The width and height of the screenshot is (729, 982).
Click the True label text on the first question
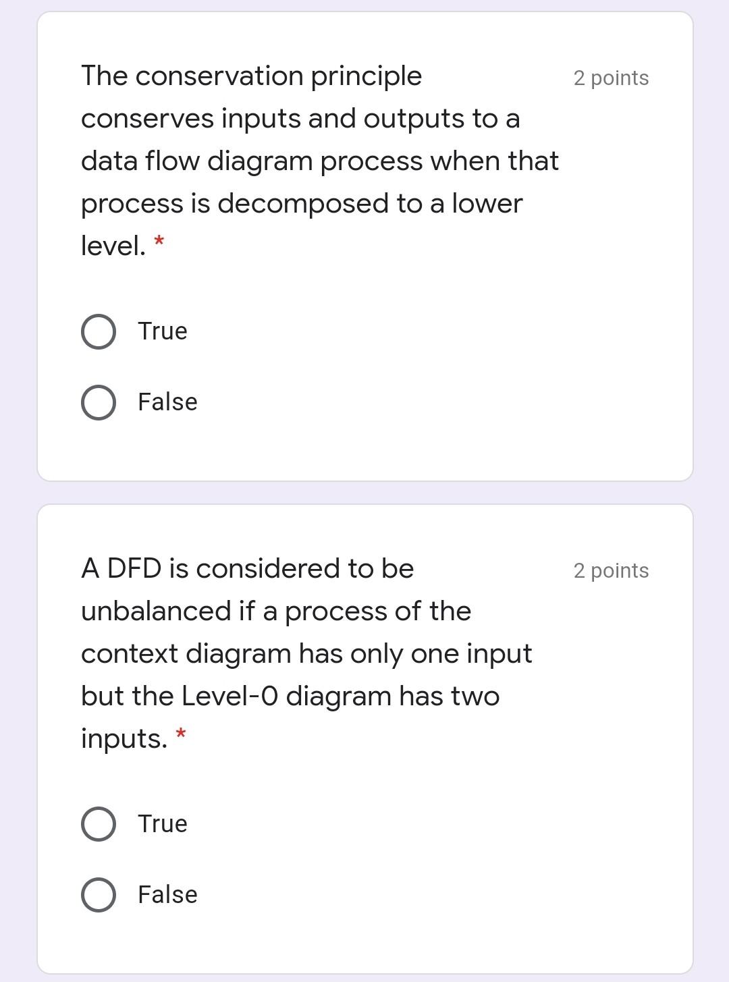pyautogui.click(x=162, y=331)
